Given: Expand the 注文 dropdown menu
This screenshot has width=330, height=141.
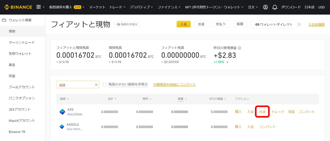Looking at the screenshot, I should click(x=253, y=7).
